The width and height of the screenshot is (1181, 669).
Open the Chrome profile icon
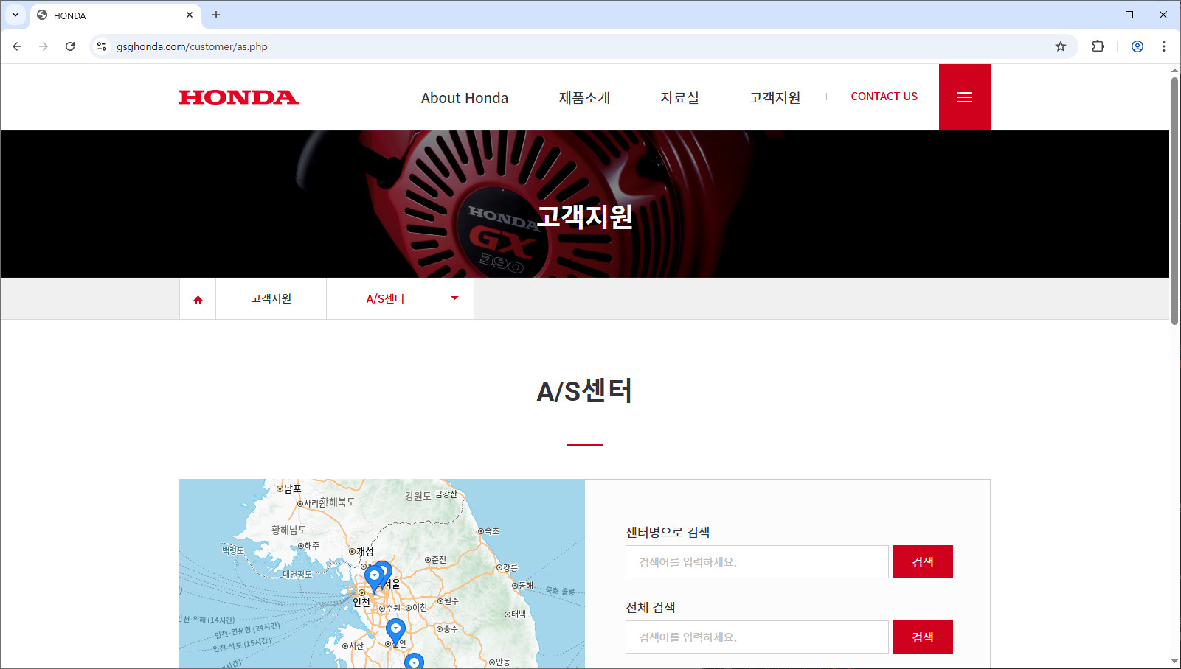pyautogui.click(x=1137, y=46)
